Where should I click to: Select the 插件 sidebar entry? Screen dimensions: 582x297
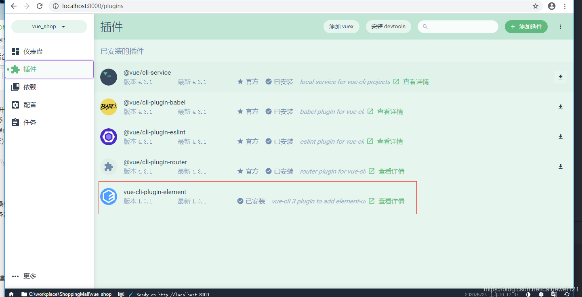coord(30,69)
